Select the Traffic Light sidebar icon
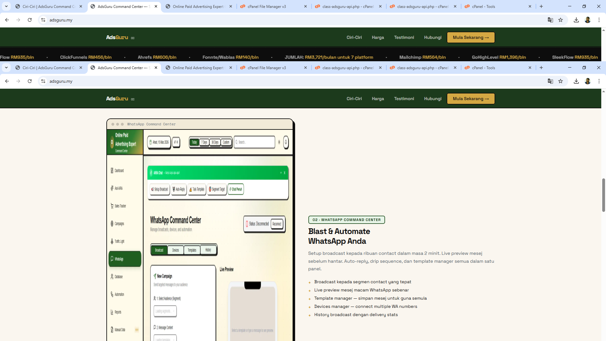This screenshot has height=341, width=606. (x=112, y=241)
